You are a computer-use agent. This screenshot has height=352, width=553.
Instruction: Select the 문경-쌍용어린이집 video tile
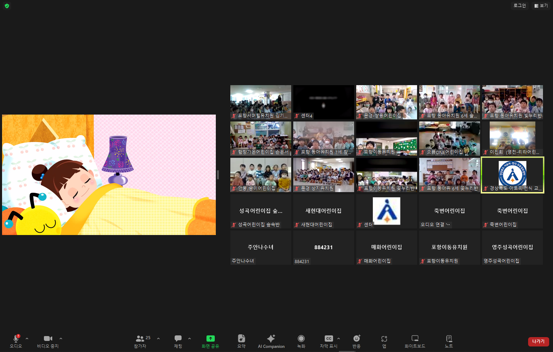pos(387,102)
